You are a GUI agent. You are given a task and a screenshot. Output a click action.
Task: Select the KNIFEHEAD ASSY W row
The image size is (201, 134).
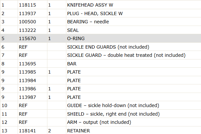pyautogui.click(x=101, y=5)
